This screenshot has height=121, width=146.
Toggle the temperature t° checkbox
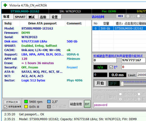tap(111, 67)
